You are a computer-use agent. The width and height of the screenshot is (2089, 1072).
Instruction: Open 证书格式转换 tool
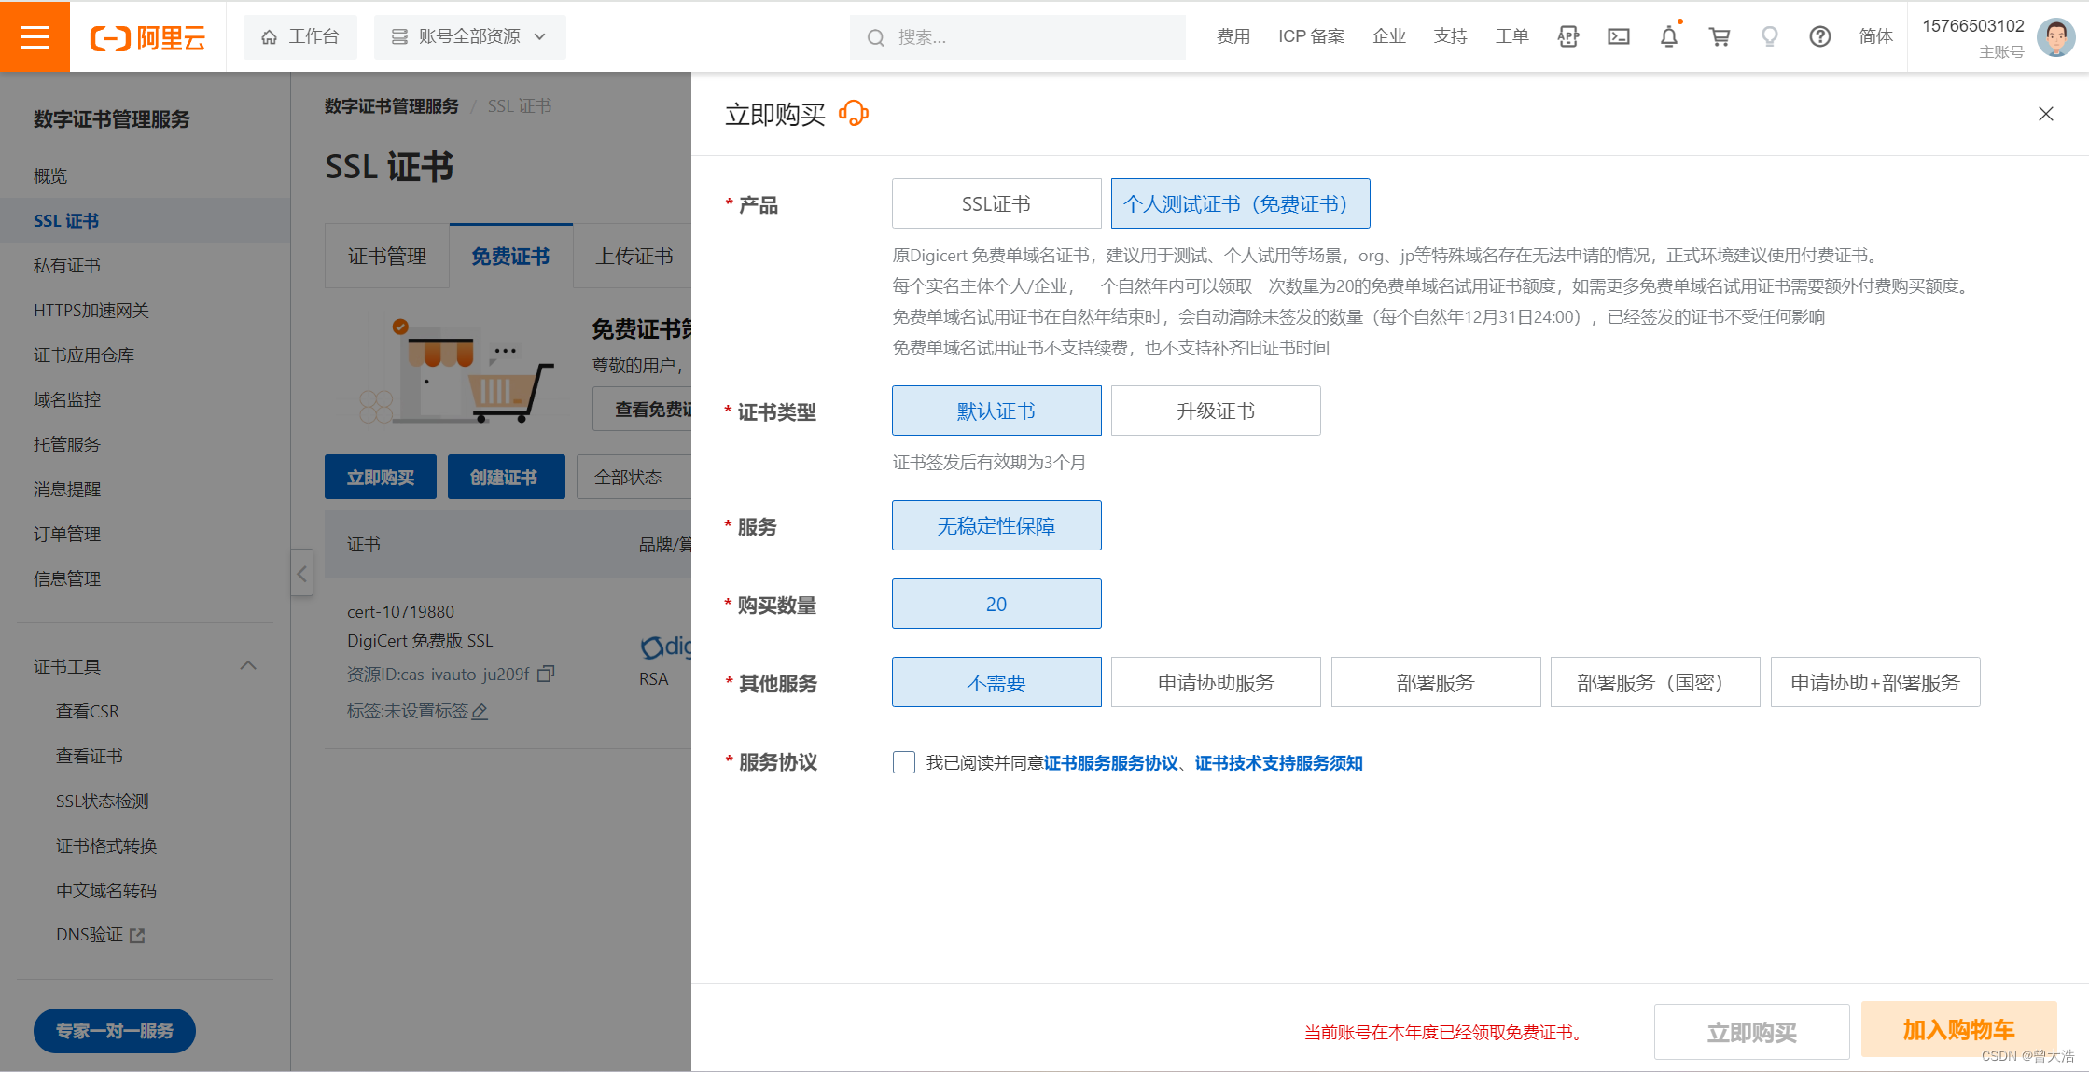coord(106,845)
